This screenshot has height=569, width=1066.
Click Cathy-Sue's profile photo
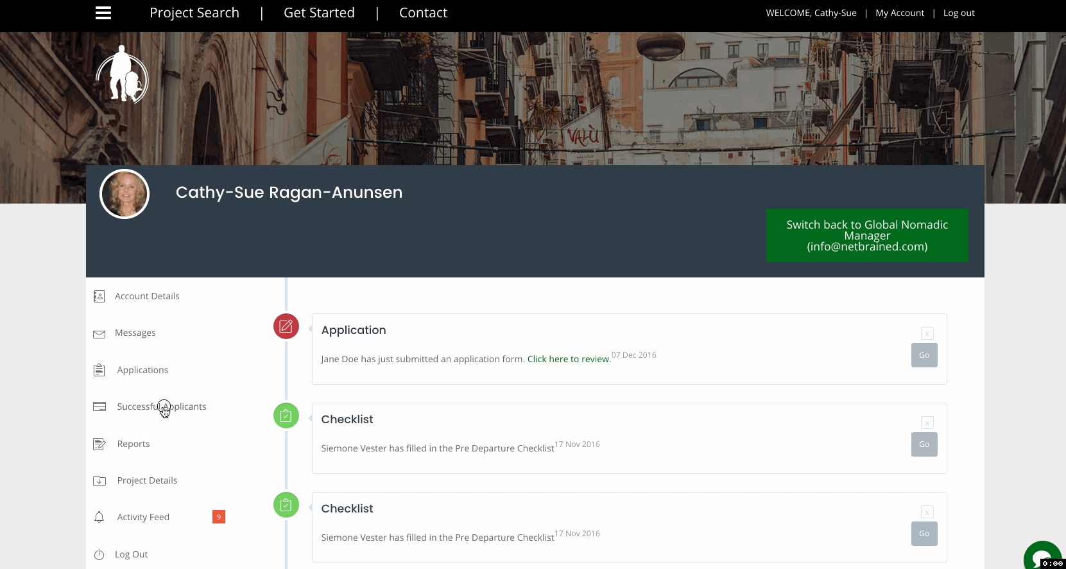(125, 194)
